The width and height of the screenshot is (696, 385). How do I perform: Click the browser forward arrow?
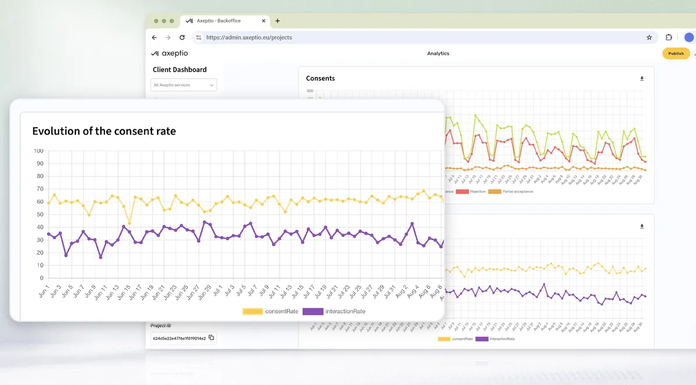tap(168, 37)
